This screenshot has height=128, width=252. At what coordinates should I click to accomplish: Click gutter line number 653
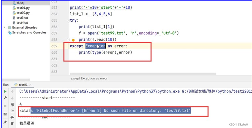(54, 8)
